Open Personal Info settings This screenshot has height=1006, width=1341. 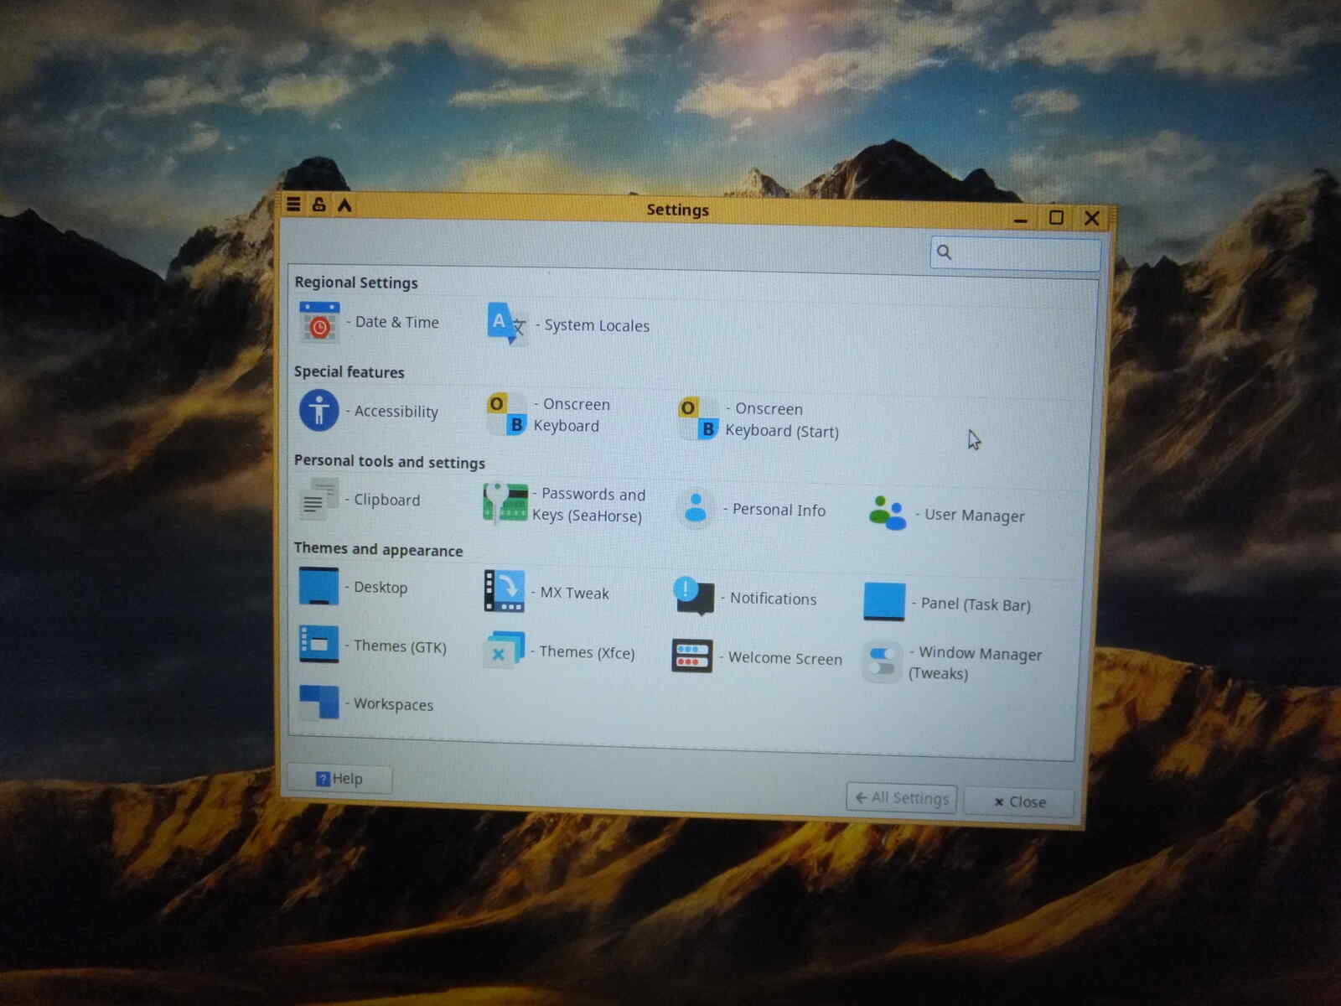(x=752, y=509)
